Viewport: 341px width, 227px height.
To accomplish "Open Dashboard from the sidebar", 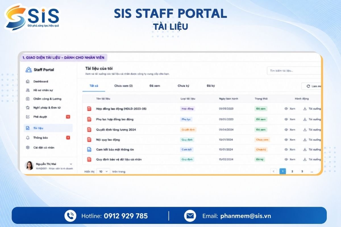I will [41, 81].
